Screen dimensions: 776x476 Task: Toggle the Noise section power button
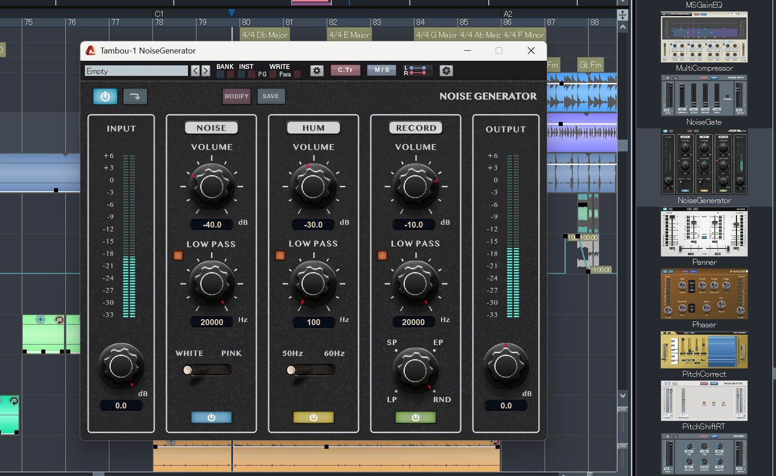point(211,418)
